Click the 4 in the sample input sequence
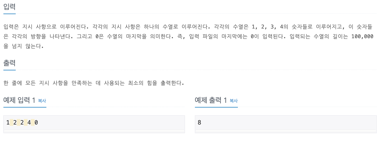Screen dimensions: 383x141 [29, 122]
